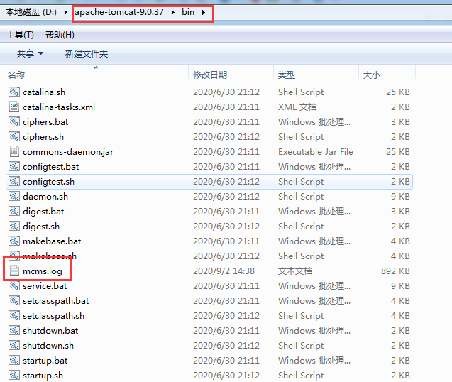
Task: Click the 新建文件夹 button
Action: (86, 54)
